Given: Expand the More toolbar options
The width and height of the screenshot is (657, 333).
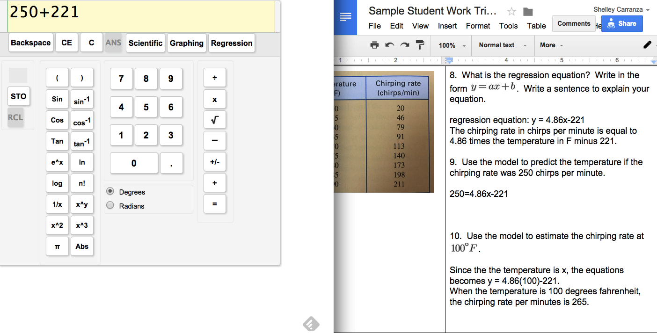Looking at the screenshot, I should tap(551, 45).
